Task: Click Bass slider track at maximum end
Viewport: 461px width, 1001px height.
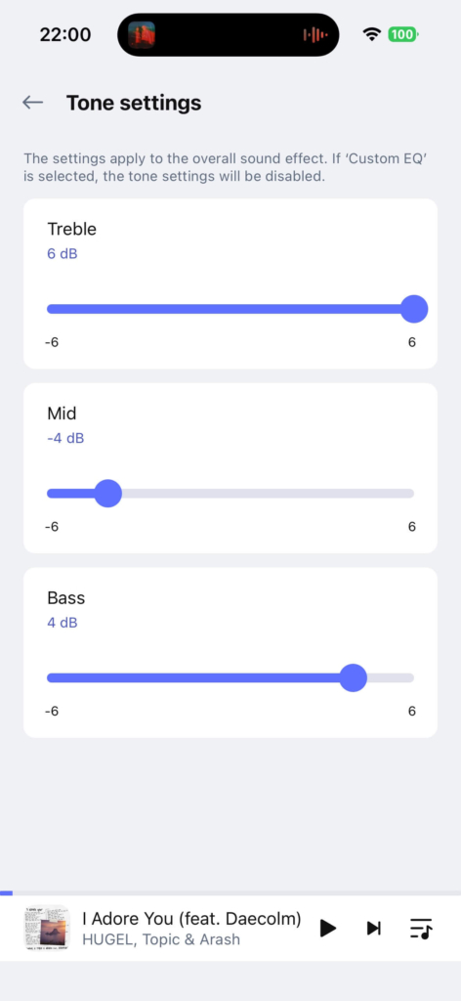Action: (x=413, y=678)
